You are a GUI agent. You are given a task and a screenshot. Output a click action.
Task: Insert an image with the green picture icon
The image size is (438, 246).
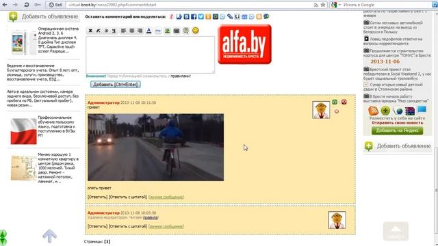point(167,31)
